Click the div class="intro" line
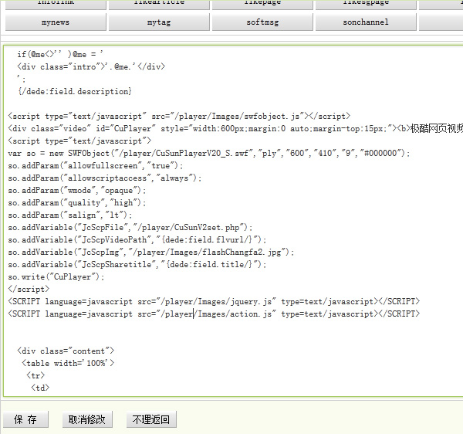This screenshot has height=434, width=463. (91, 66)
